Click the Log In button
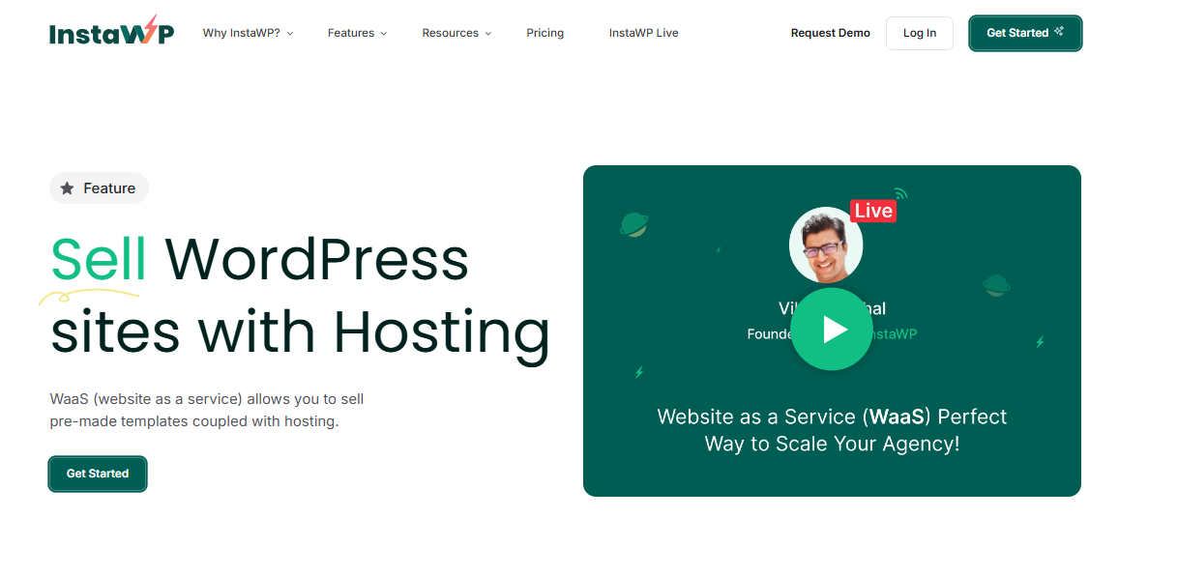The height and width of the screenshot is (576, 1177). (920, 33)
